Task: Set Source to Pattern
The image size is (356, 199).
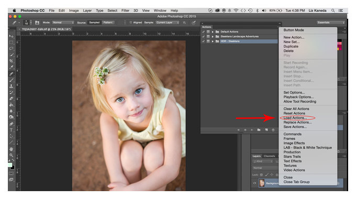Action: pos(108,23)
